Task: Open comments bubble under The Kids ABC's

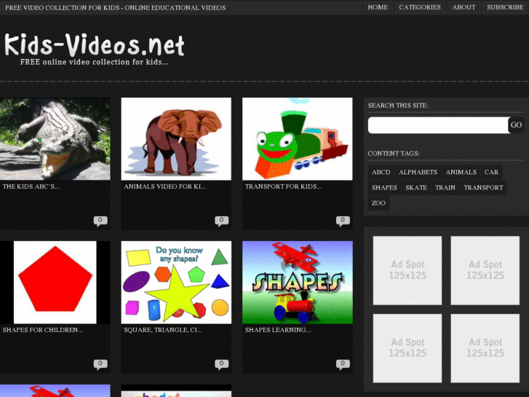Action: 100,221
